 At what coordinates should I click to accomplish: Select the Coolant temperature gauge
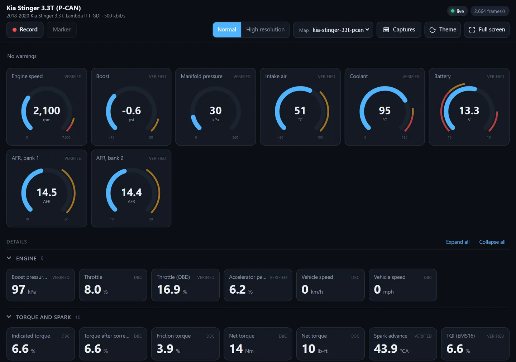click(385, 107)
